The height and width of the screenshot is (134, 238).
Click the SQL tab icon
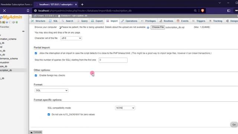(x=50, y=21)
